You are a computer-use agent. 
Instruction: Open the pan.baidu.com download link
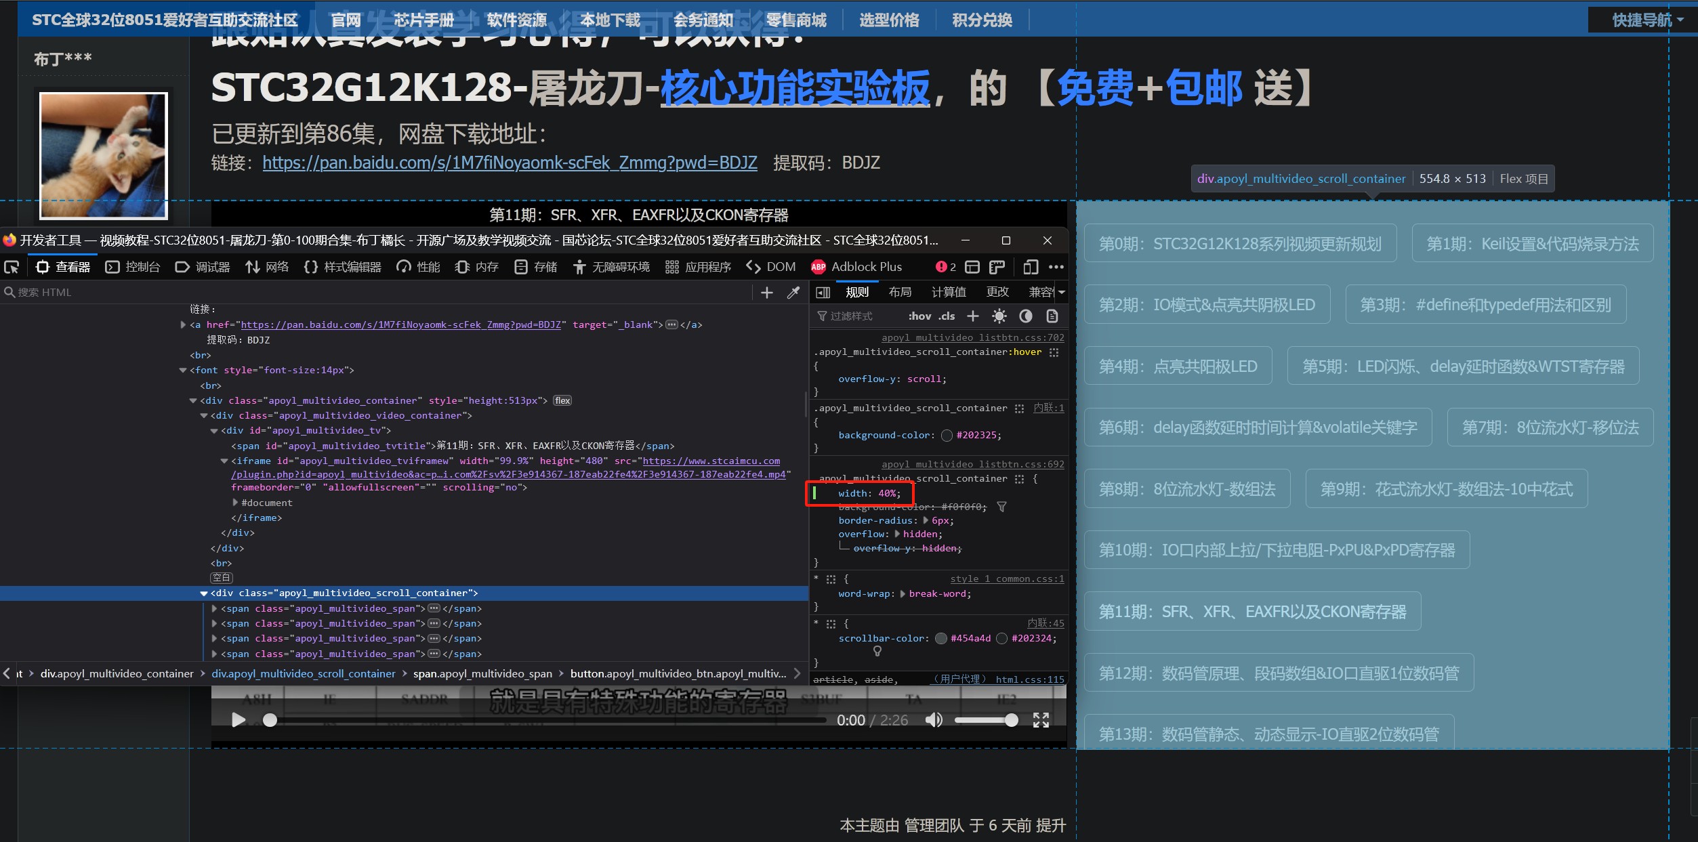point(510,163)
